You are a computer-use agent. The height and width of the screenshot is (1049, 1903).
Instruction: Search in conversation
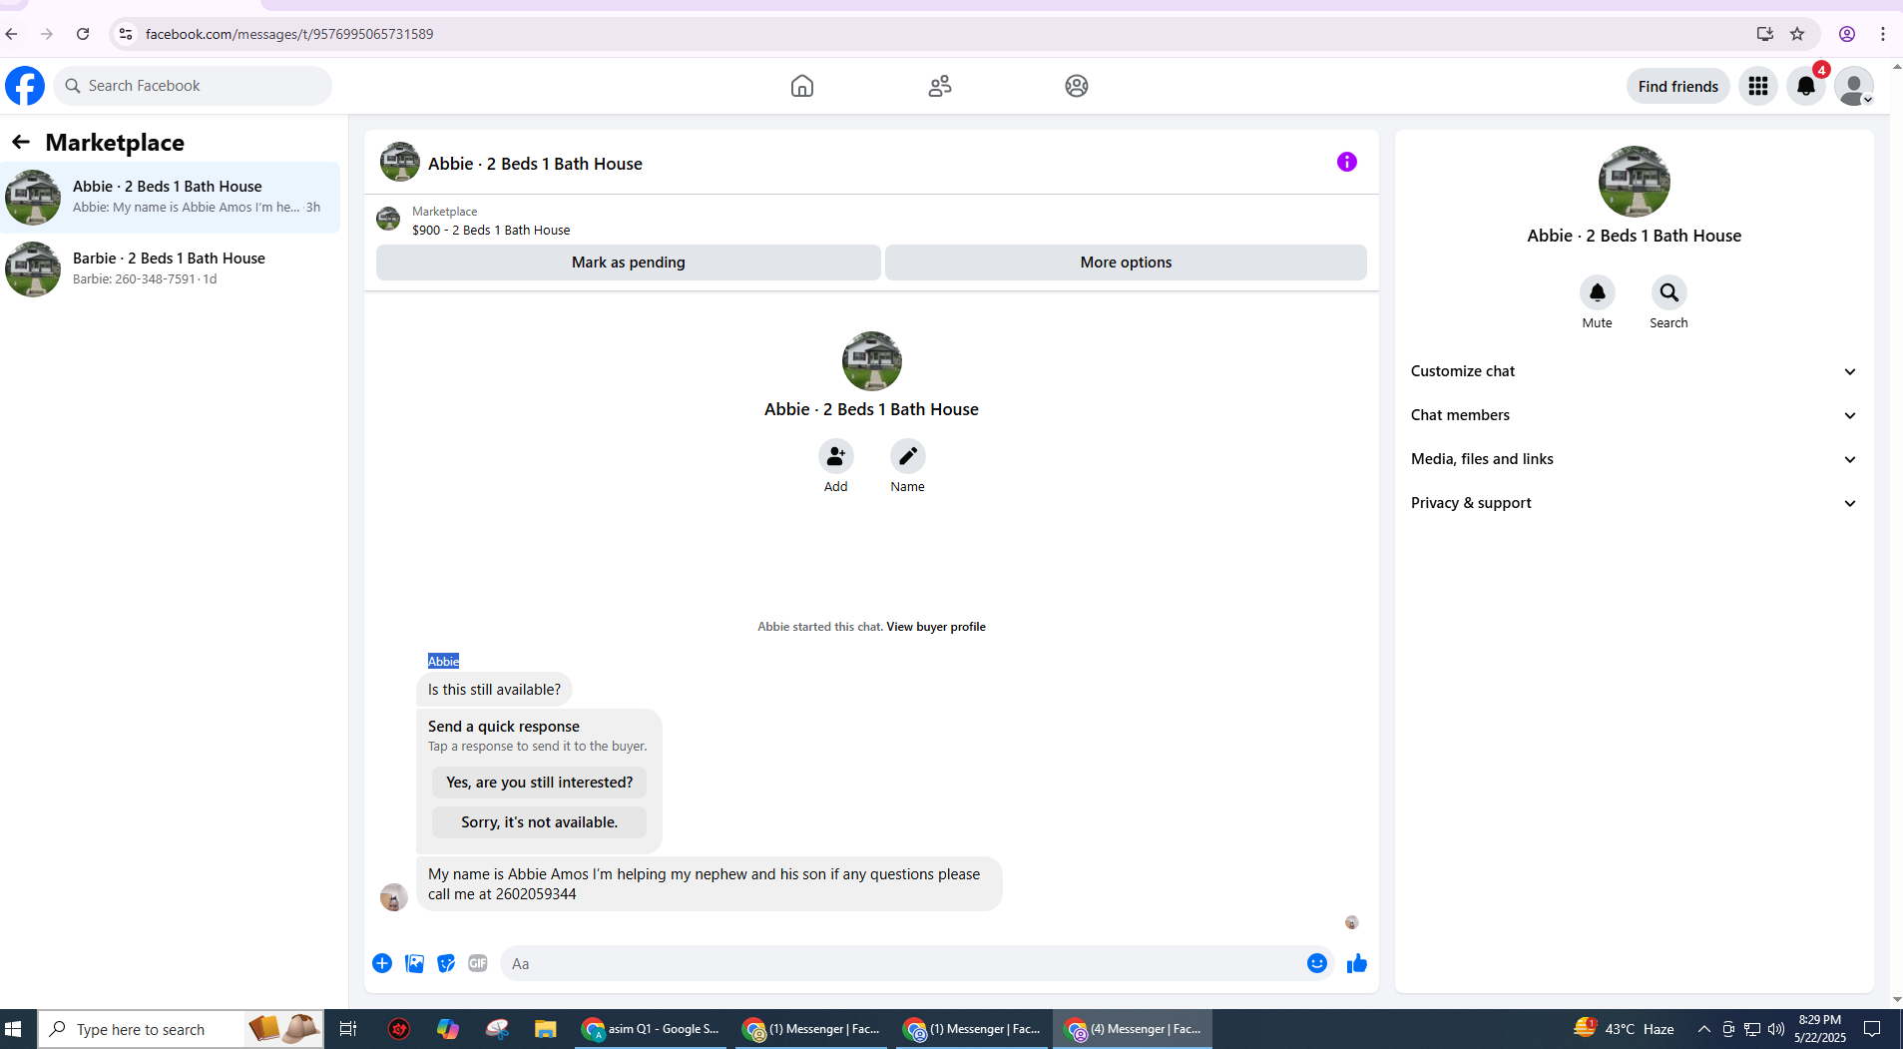pyautogui.click(x=1669, y=292)
